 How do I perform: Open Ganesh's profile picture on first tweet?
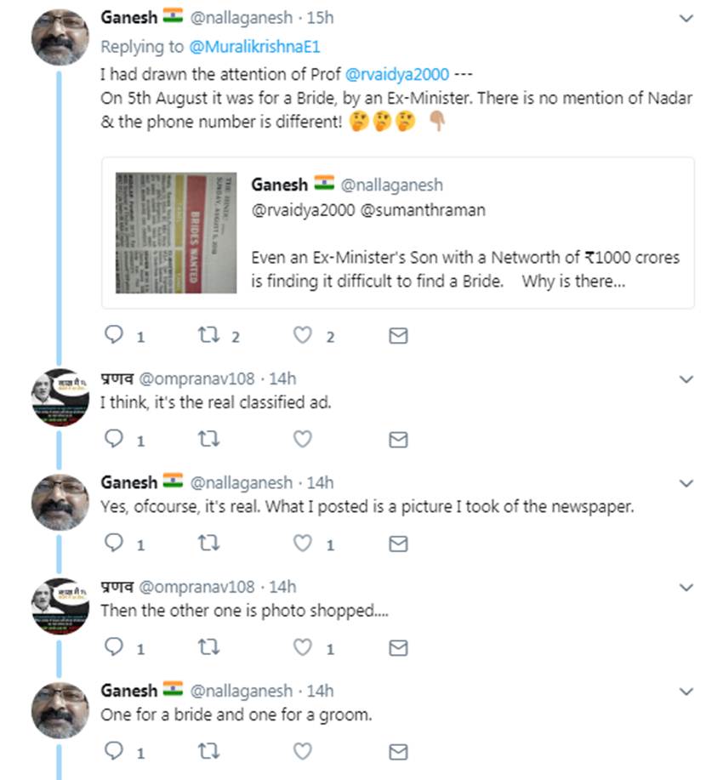[60, 36]
